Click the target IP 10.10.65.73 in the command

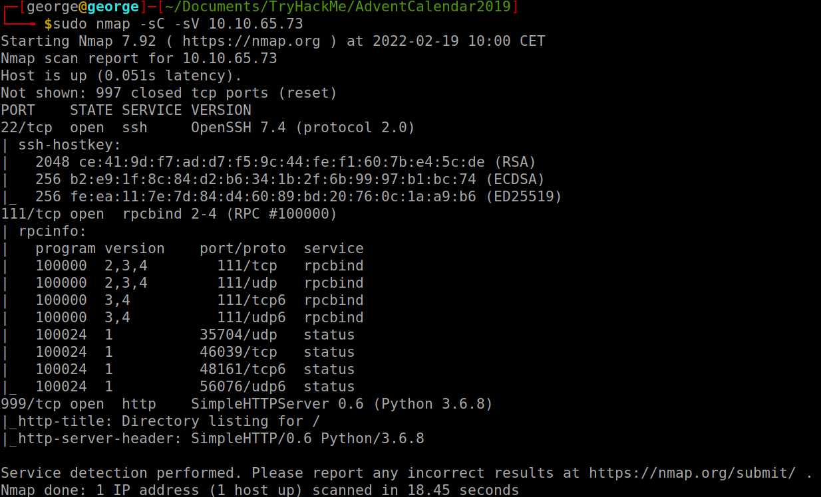(255, 24)
